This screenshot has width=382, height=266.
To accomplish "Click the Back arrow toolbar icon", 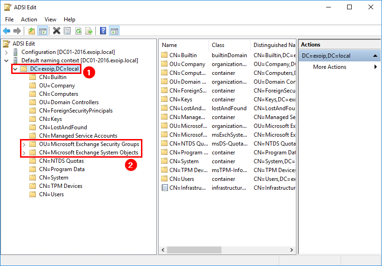I will [7, 31].
